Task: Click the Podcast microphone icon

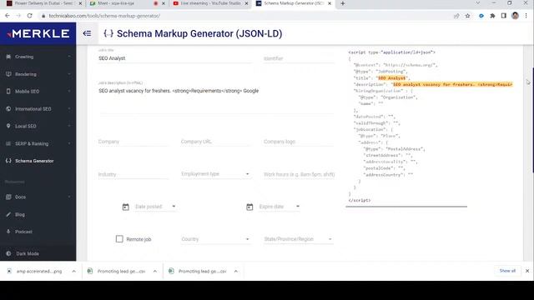Action: [x=8, y=232]
